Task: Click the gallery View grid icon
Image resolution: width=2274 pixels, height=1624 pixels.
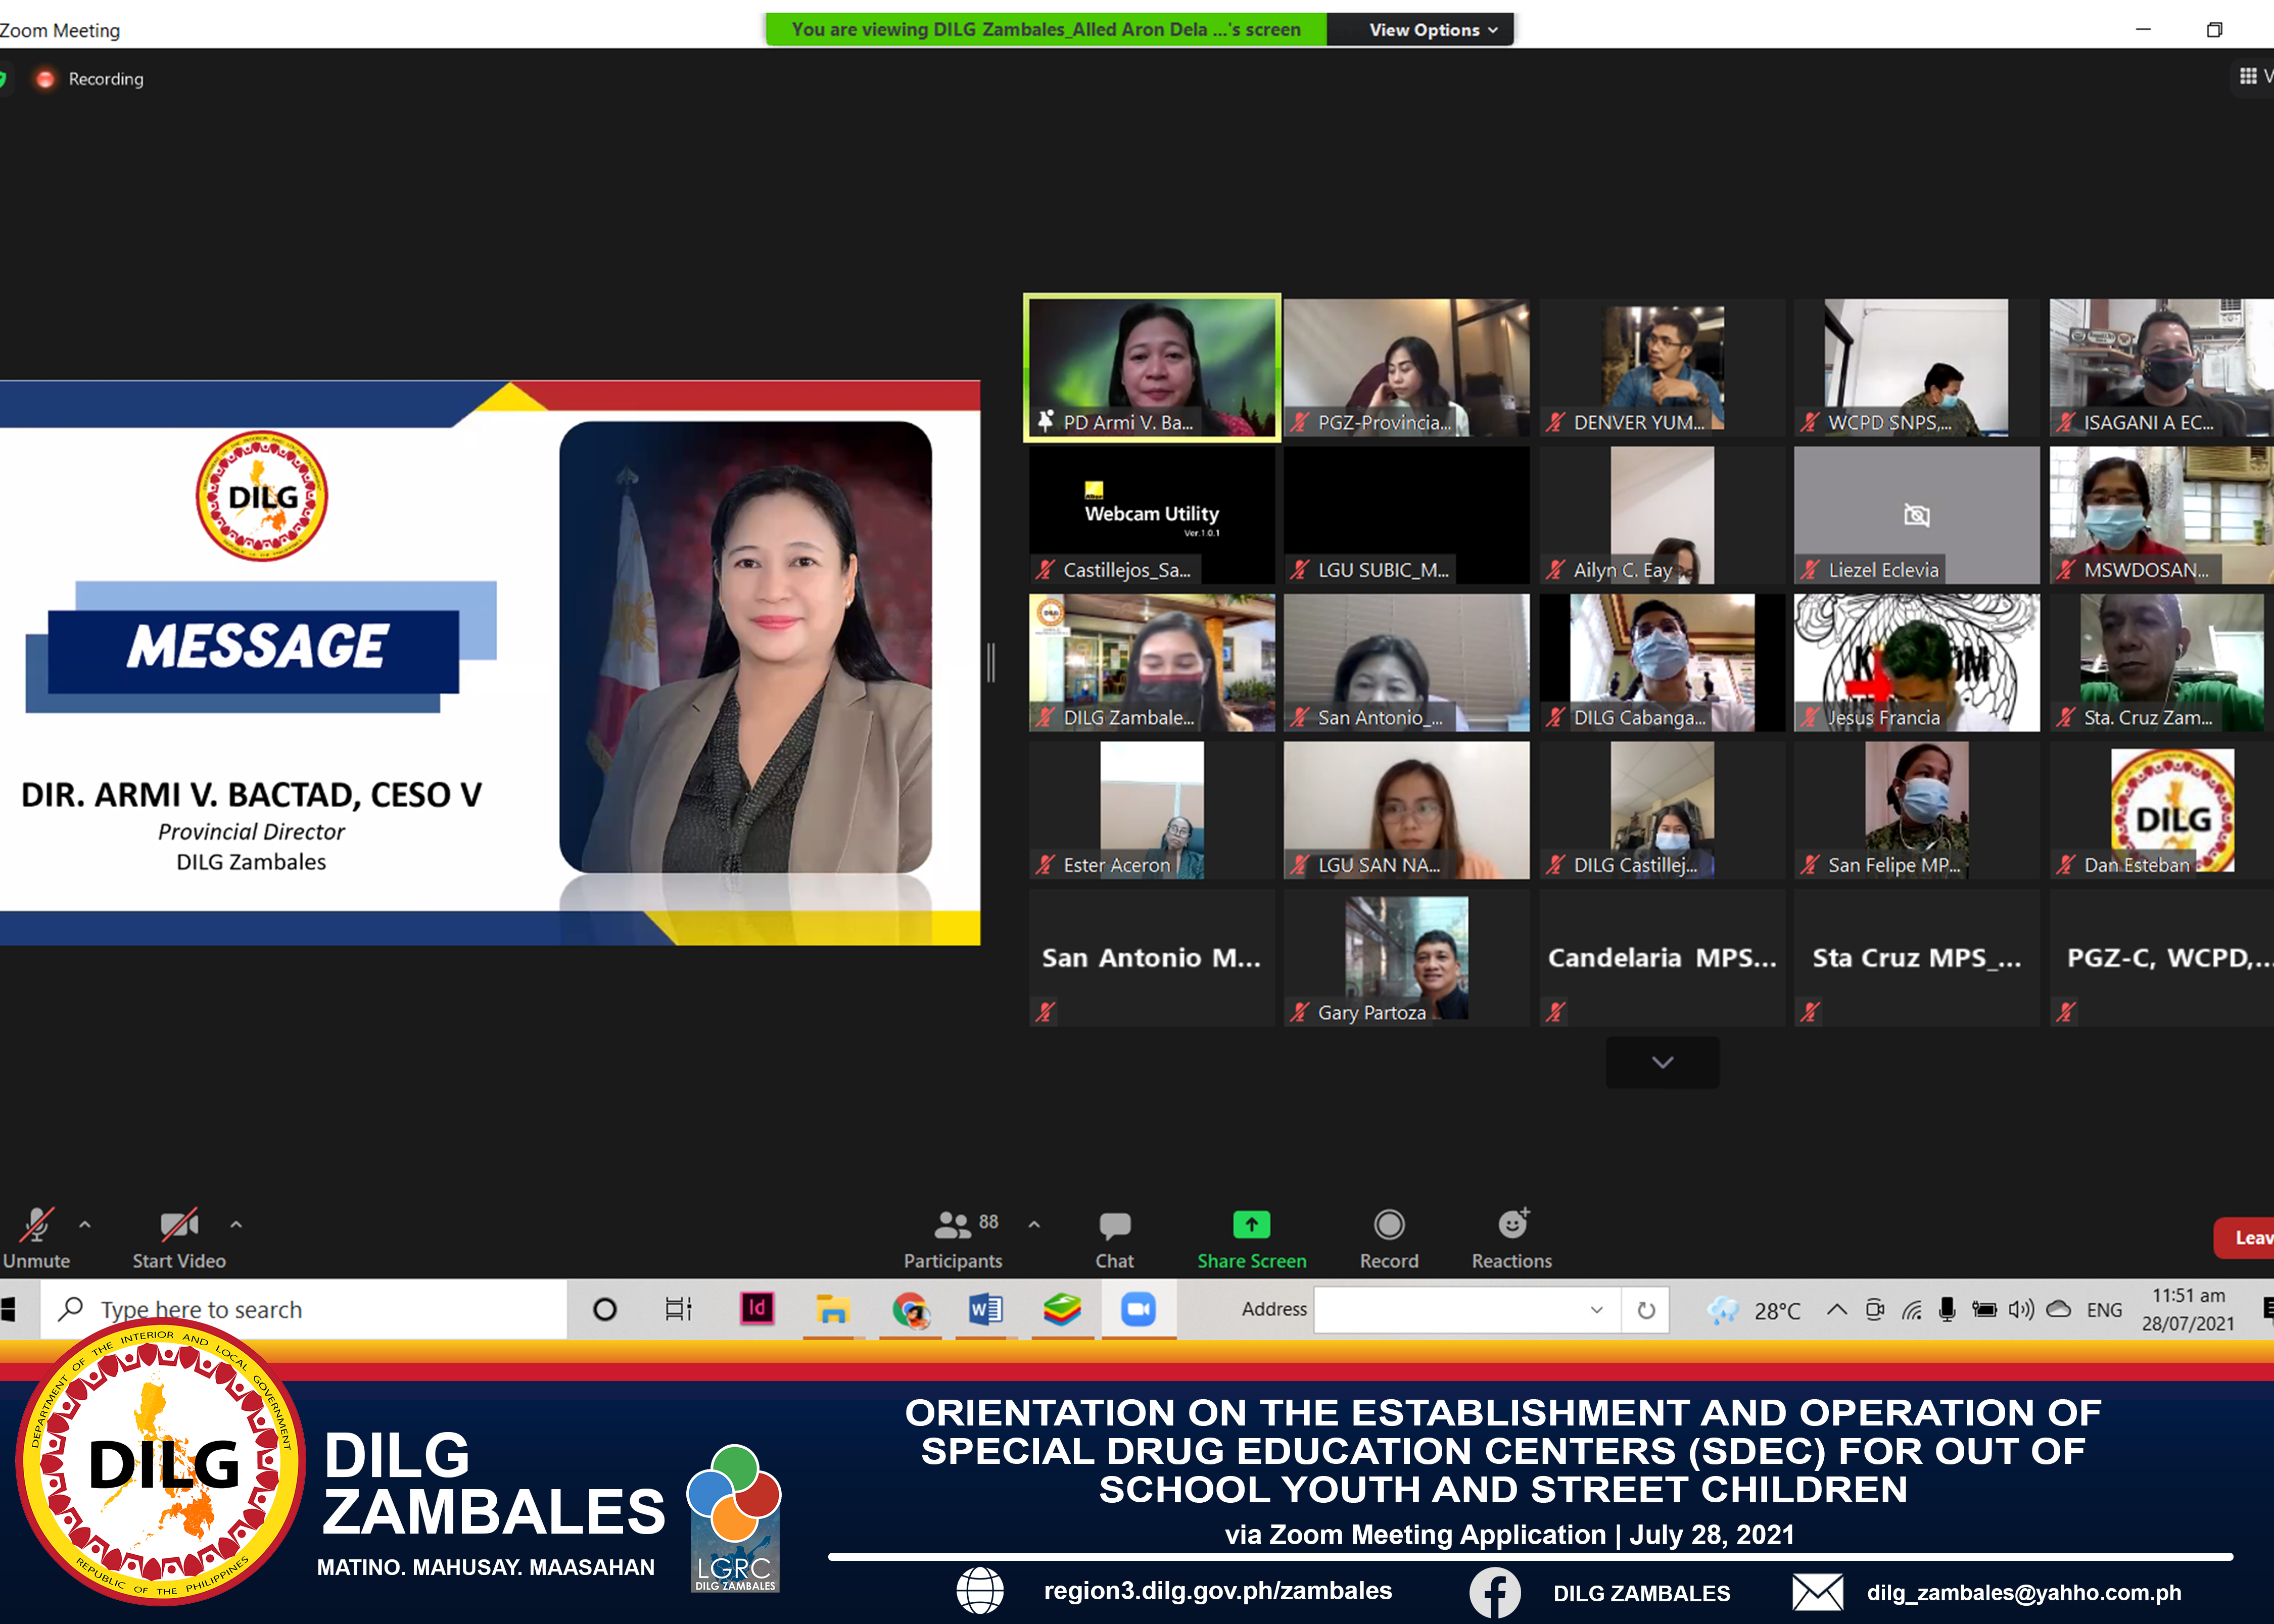Action: tap(2248, 76)
